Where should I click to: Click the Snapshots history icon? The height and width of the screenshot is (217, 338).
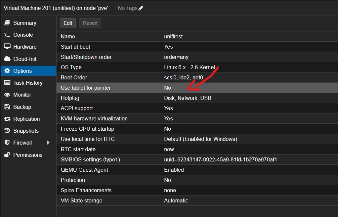coord(7,131)
